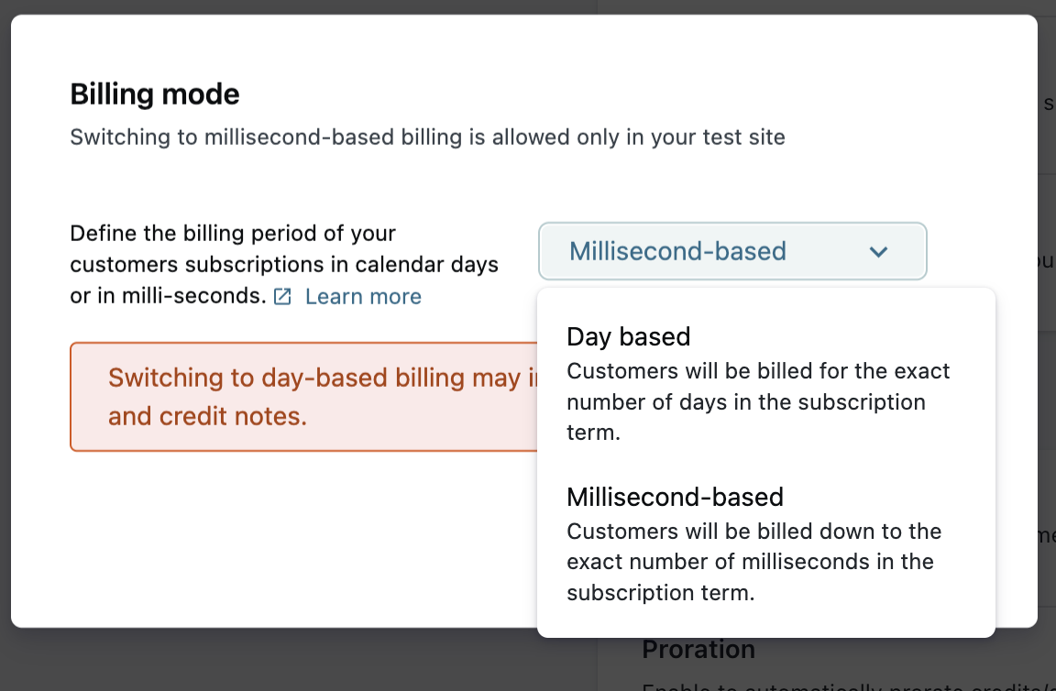The image size is (1056, 691).
Task: Click the chevron arrow in billing mode dropdown
Action: click(878, 251)
